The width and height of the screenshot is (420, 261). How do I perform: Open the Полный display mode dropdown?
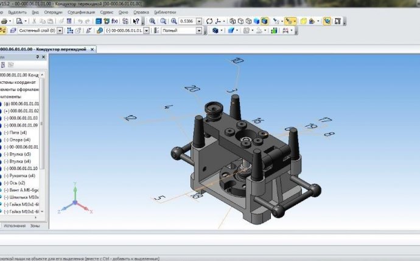(x=199, y=30)
